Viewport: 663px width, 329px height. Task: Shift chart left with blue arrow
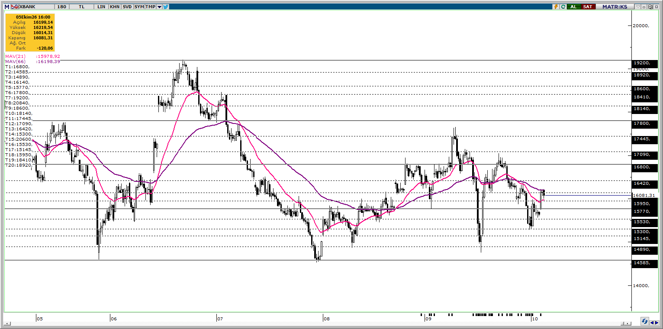(652, 322)
